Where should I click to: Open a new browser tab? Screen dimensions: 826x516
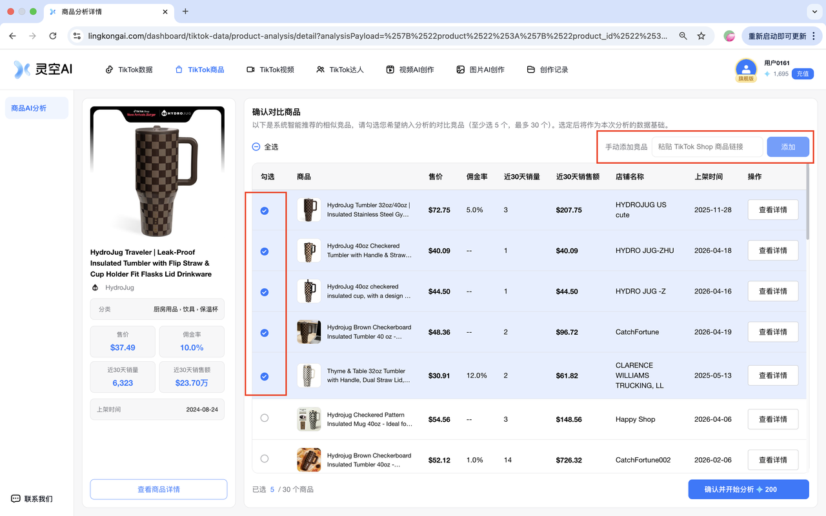pos(185,12)
